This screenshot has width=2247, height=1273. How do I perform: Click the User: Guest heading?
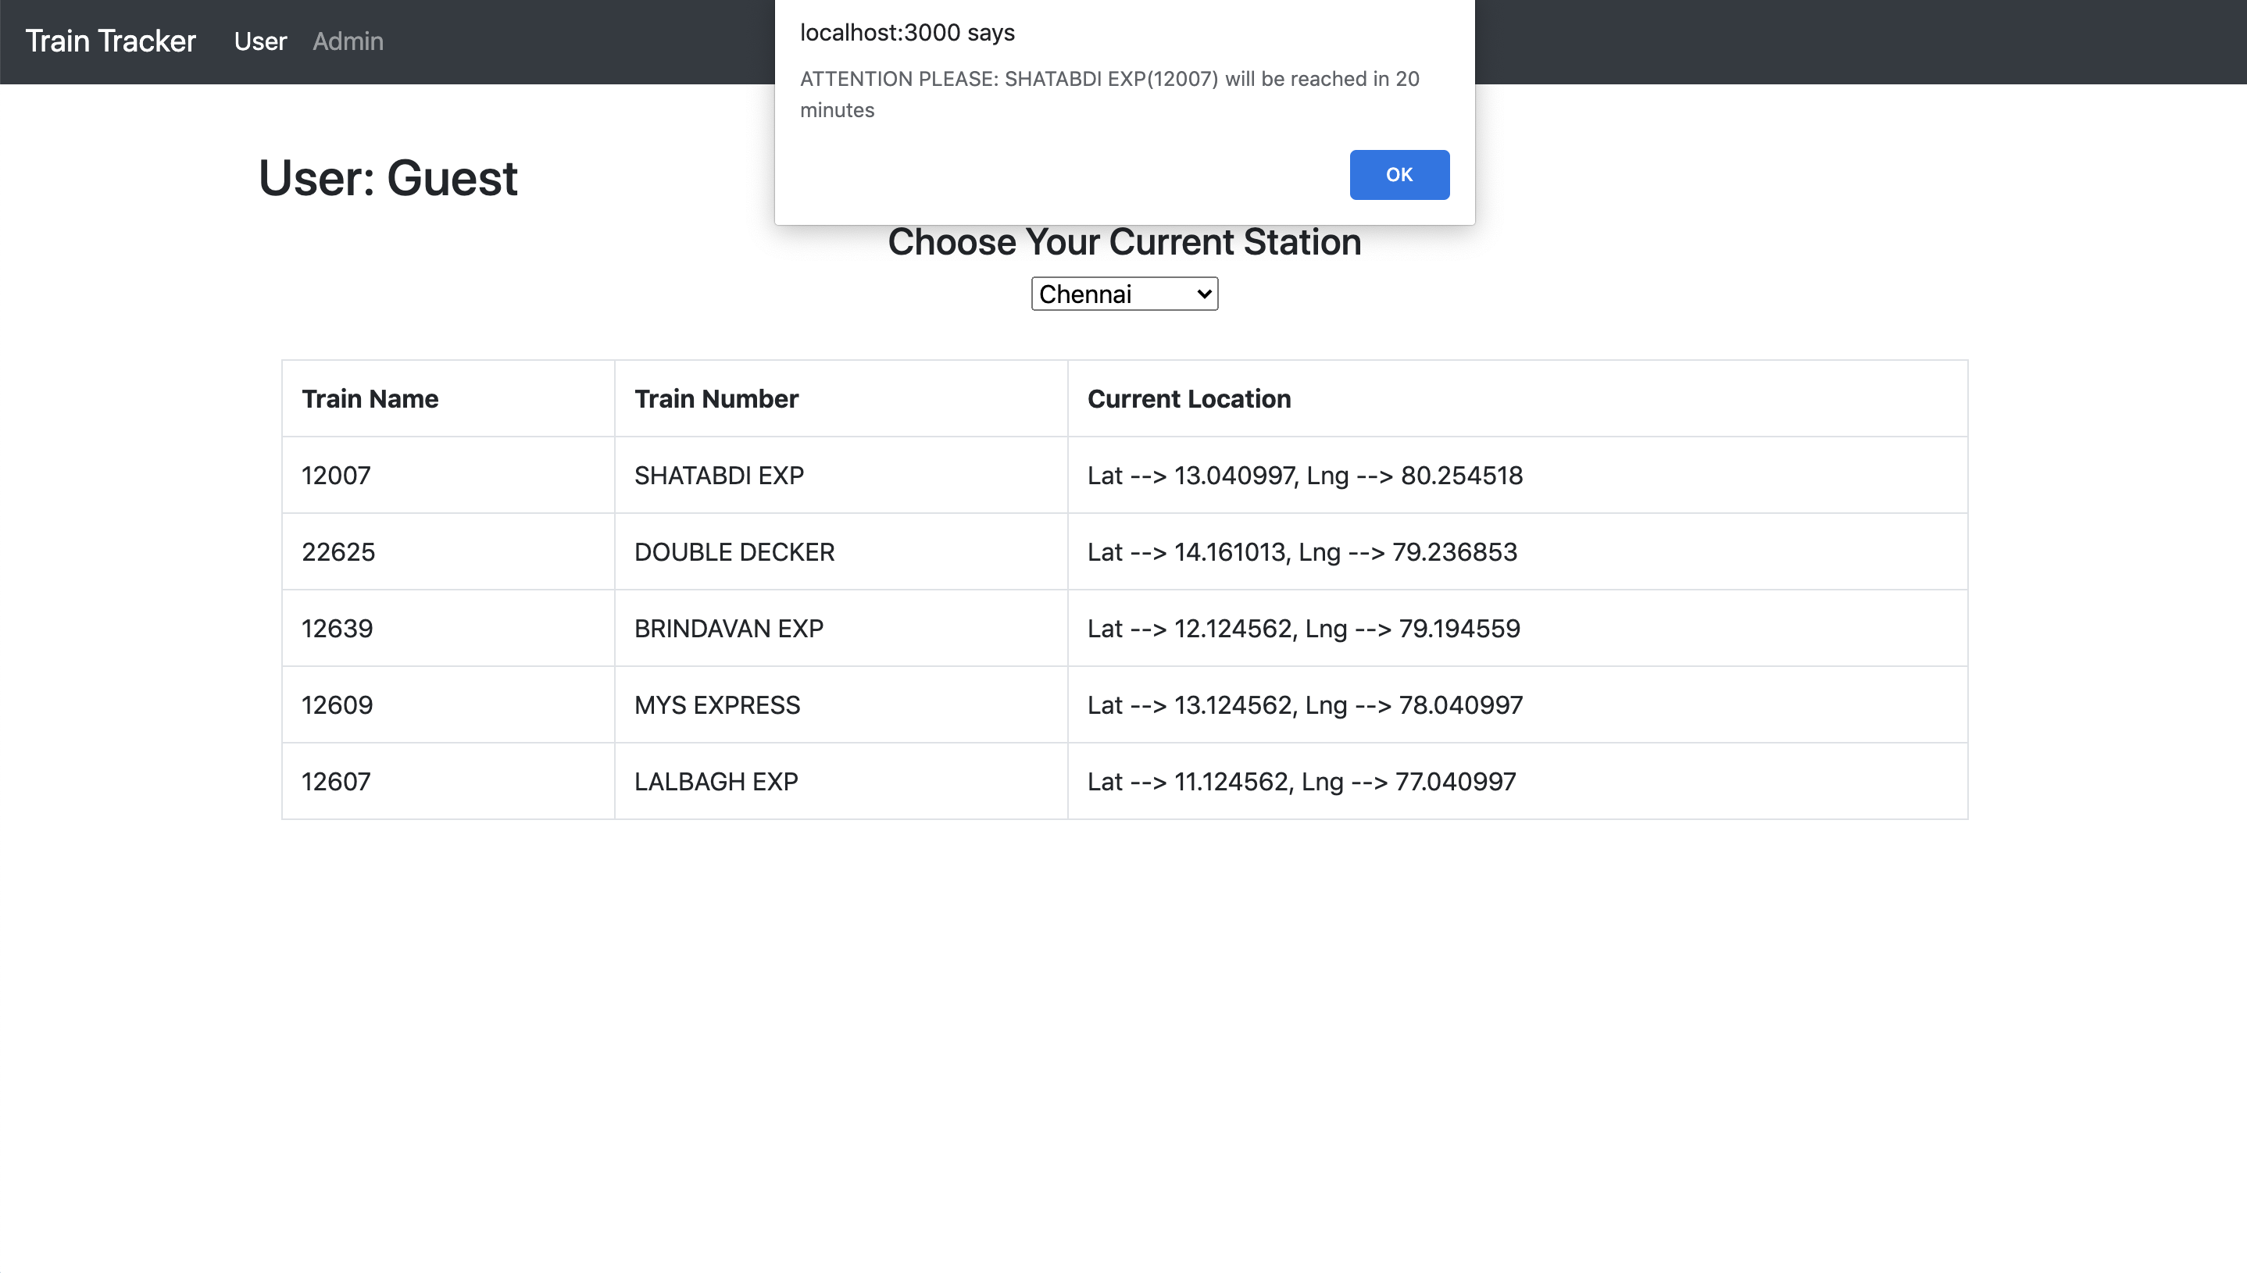(x=388, y=178)
